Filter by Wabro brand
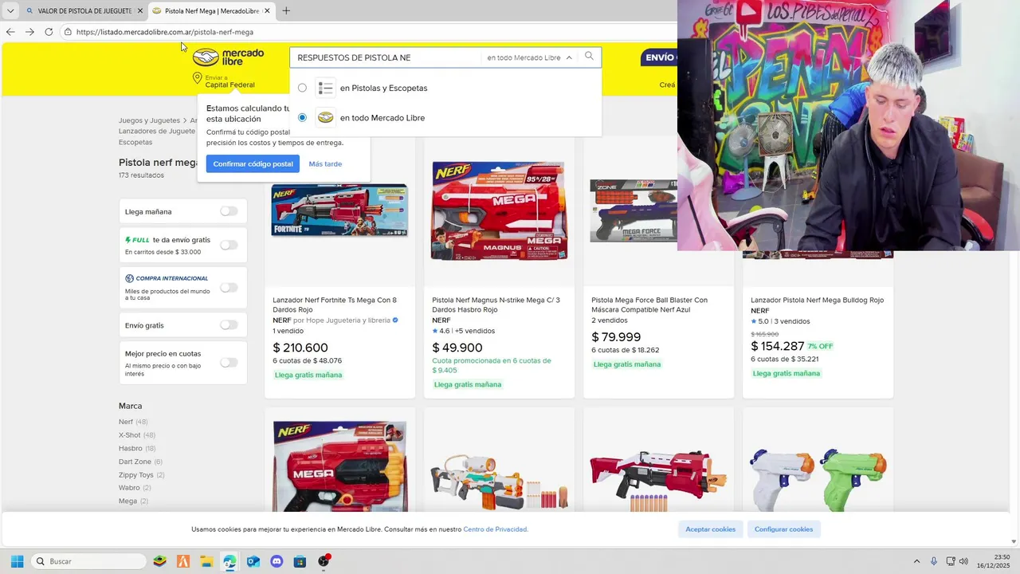 tap(135, 488)
